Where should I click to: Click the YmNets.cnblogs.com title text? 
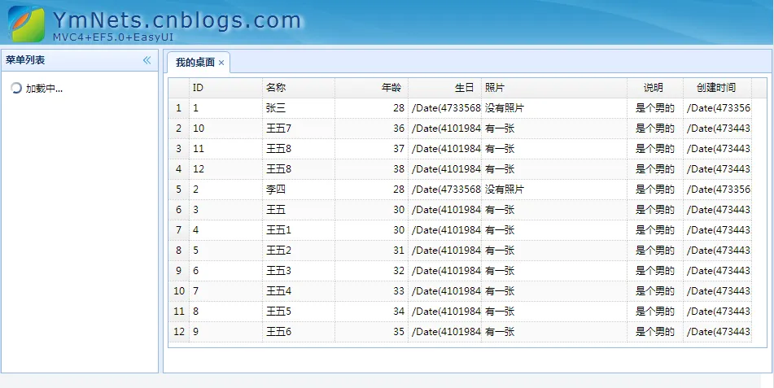[x=177, y=20]
